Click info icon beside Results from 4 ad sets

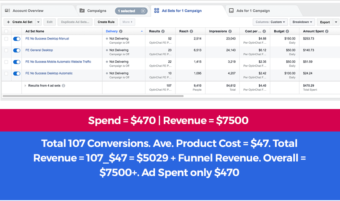[63, 85]
